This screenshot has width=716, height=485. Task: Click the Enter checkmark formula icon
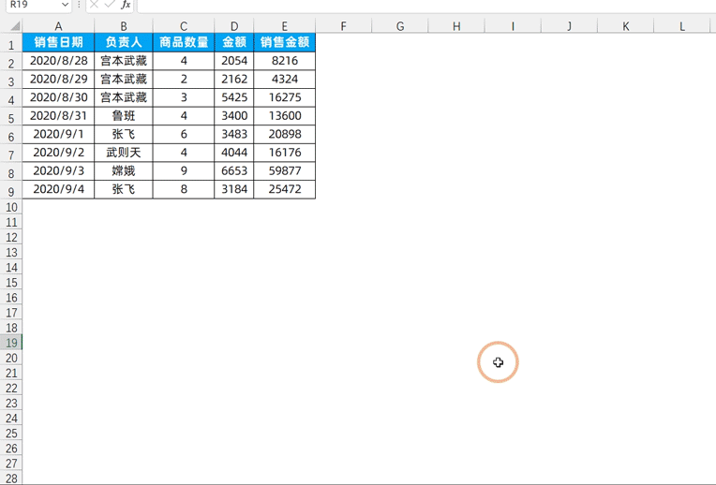coord(110,5)
